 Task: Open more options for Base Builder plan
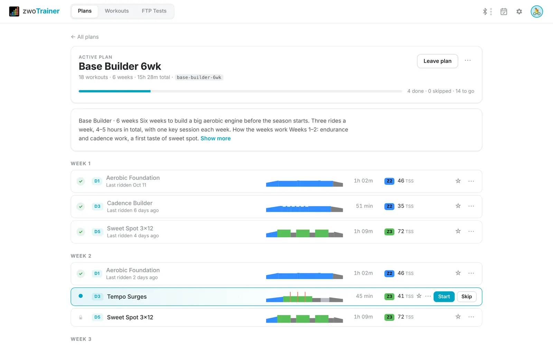point(468,60)
